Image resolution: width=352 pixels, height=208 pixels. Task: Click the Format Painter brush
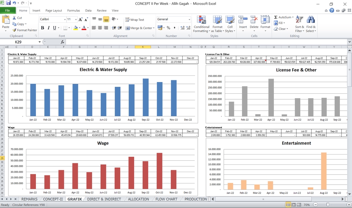pos(14,30)
